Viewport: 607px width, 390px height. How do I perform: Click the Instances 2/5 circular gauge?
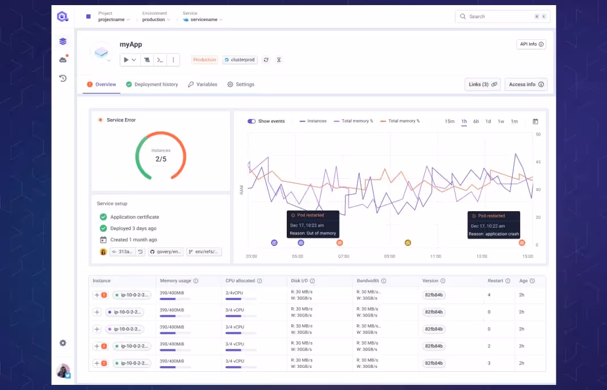click(161, 154)
